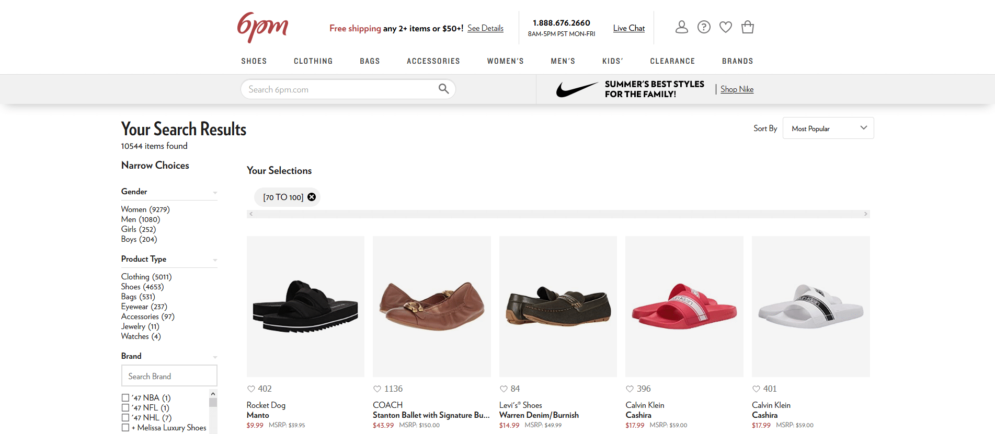Open the CLEARANCE menu
Image resolution: width=995 pixels, height=434 pixels.
(672, 61)
